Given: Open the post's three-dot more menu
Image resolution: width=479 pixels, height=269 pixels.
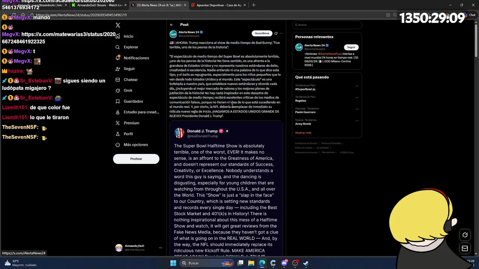Looking at the screenshot, I should (281, 33).
